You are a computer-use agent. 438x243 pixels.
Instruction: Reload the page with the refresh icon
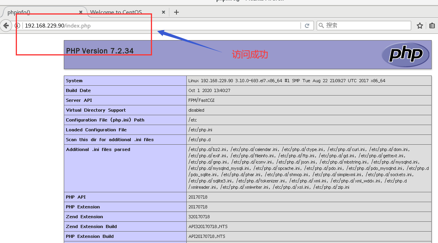[x=307, y=26]
